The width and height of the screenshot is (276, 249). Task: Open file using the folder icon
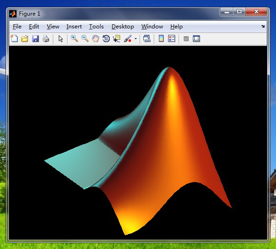[x=25, y=39]
